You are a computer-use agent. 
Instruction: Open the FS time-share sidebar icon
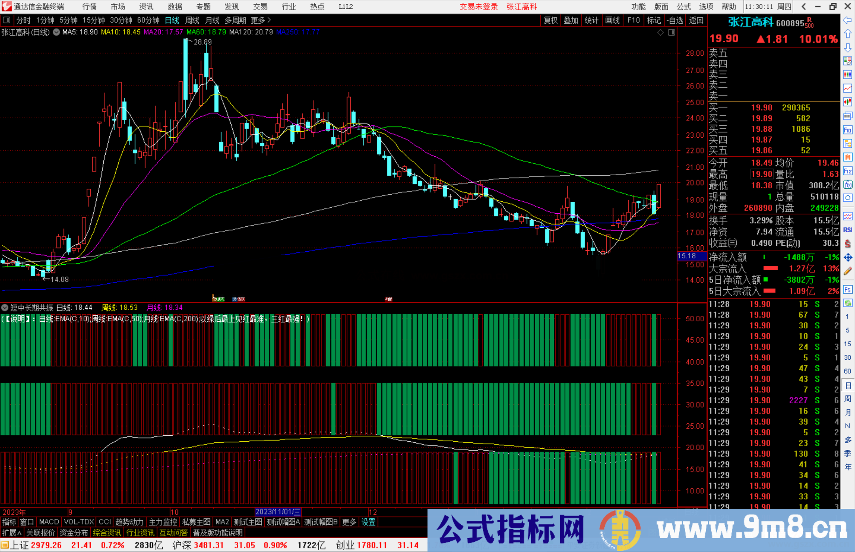tap(847, 290)
